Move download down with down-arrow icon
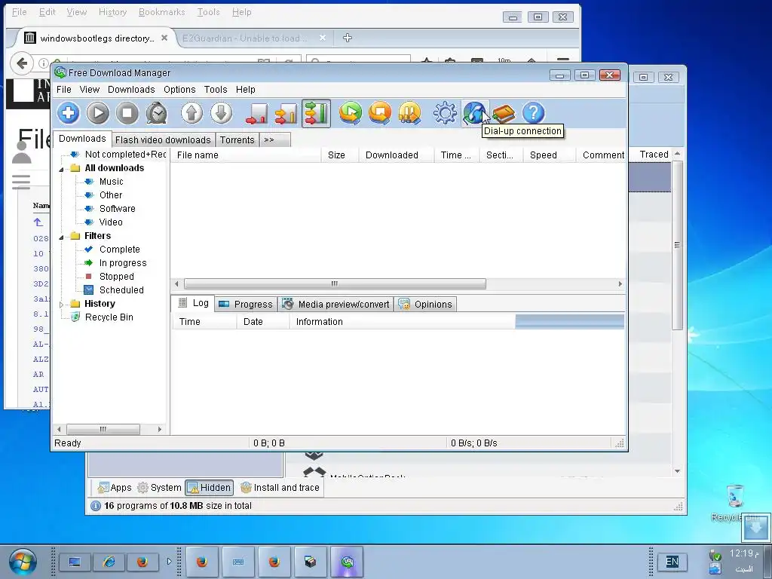The width and height of the screenshot is (772, 579). point(221,113)
